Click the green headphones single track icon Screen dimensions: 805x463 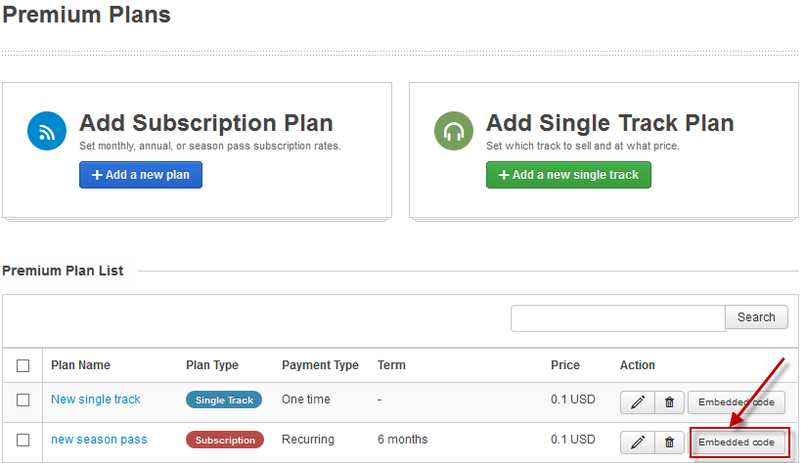tap(454, 131)
